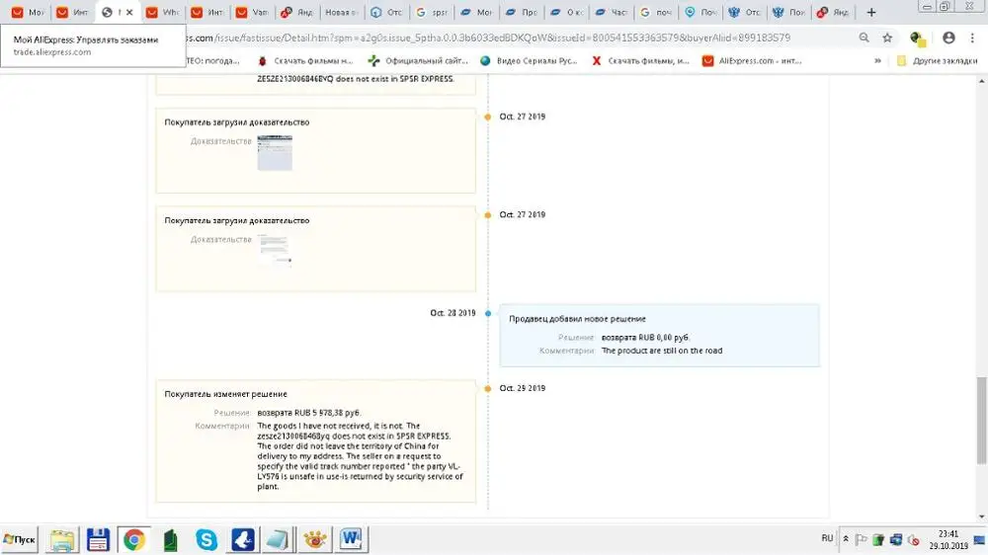Click the show desktop icon by the clock

979,540
